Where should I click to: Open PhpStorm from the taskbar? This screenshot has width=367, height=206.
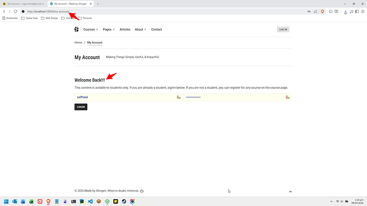pos(82,201)
